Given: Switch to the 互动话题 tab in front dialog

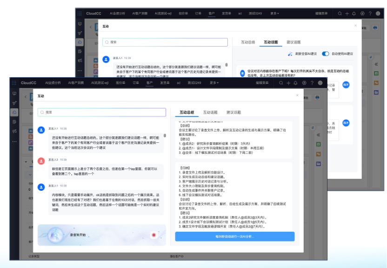Looking at the screenshot, I should click(x=210, y=112).
